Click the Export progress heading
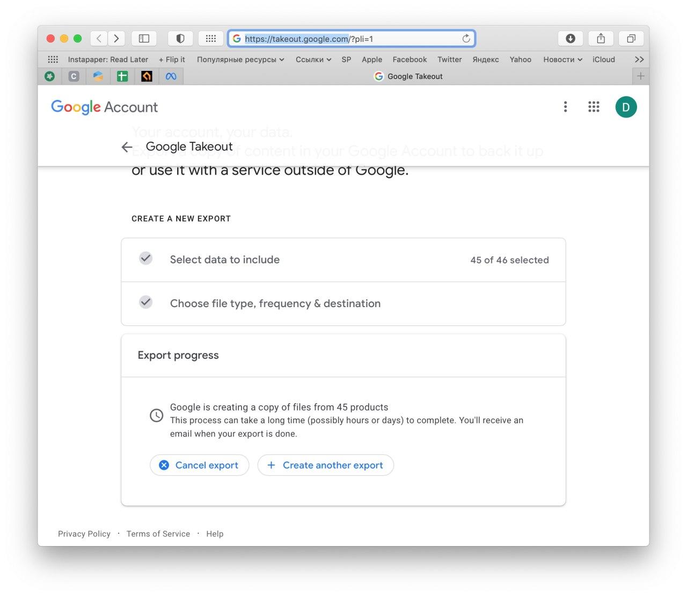Screen dimensions: 687x596 pyautogui.click(x=178, y=355)
